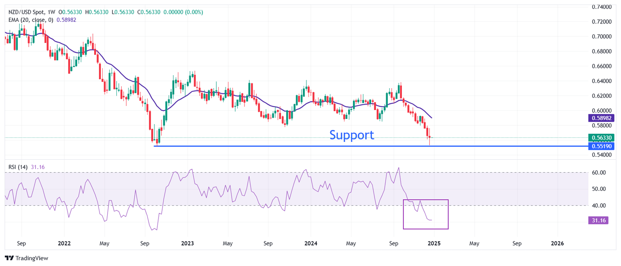Select the blue horizontal support line
The height and width of the screenshot is (266, 621).
coord(283,146)
